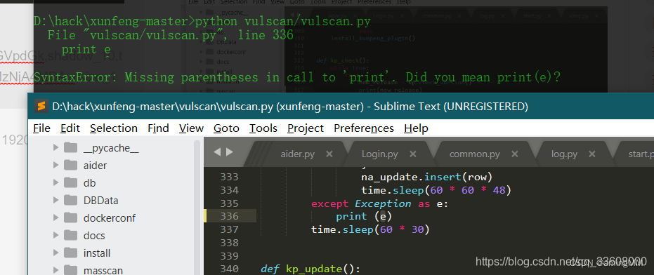Click the docs folder icon

(x=71, y=235)
